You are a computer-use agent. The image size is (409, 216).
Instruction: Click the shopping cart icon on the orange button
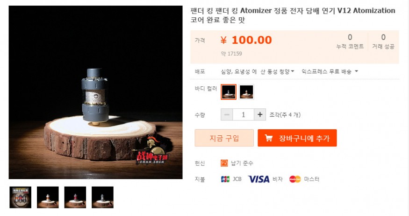point(269,138)
